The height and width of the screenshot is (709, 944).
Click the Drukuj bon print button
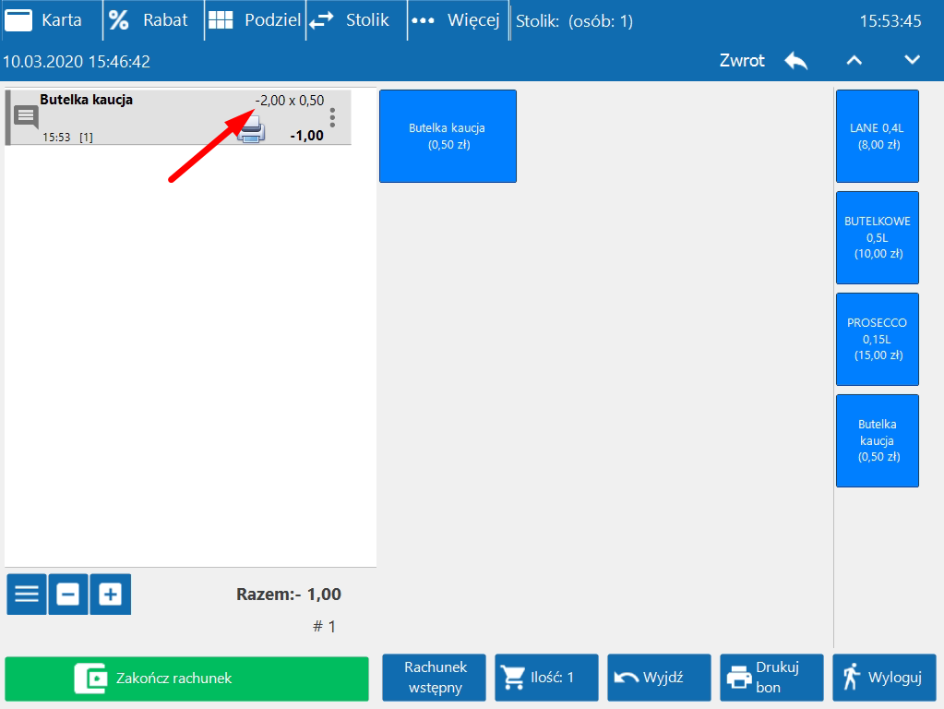coord(771,679)
